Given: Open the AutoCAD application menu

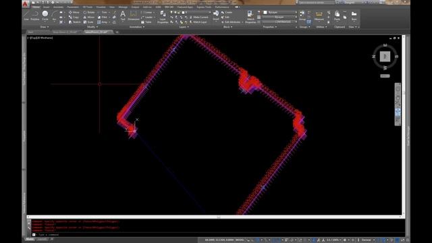Looking at the screenshot, I should [26, 4].
